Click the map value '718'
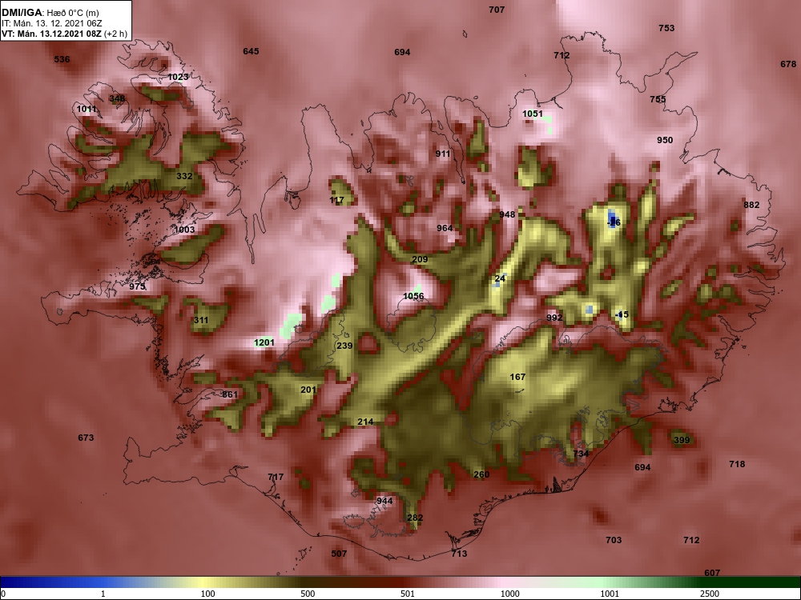 [x=737, y=464]
